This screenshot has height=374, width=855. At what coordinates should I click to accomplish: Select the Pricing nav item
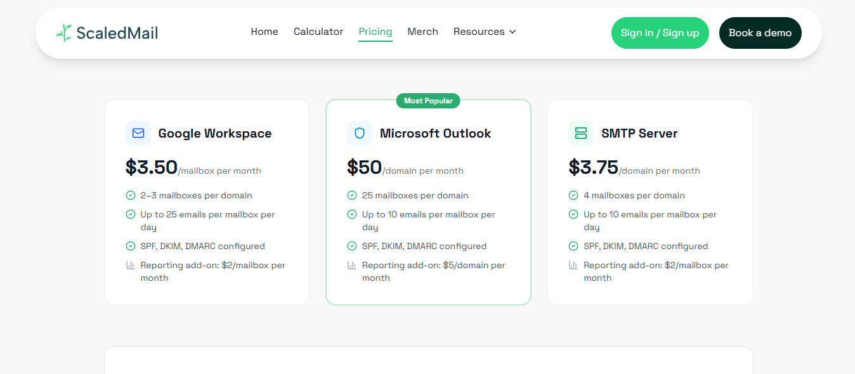(375, 32)
